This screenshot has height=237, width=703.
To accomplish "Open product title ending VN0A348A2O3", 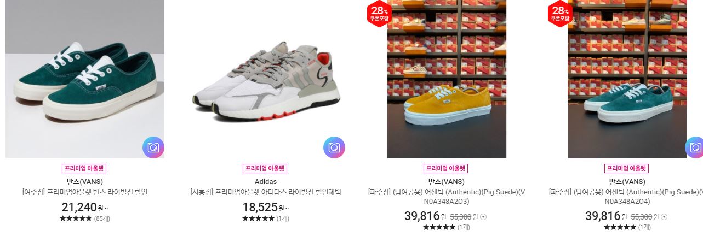I will (x=447, y=197).
